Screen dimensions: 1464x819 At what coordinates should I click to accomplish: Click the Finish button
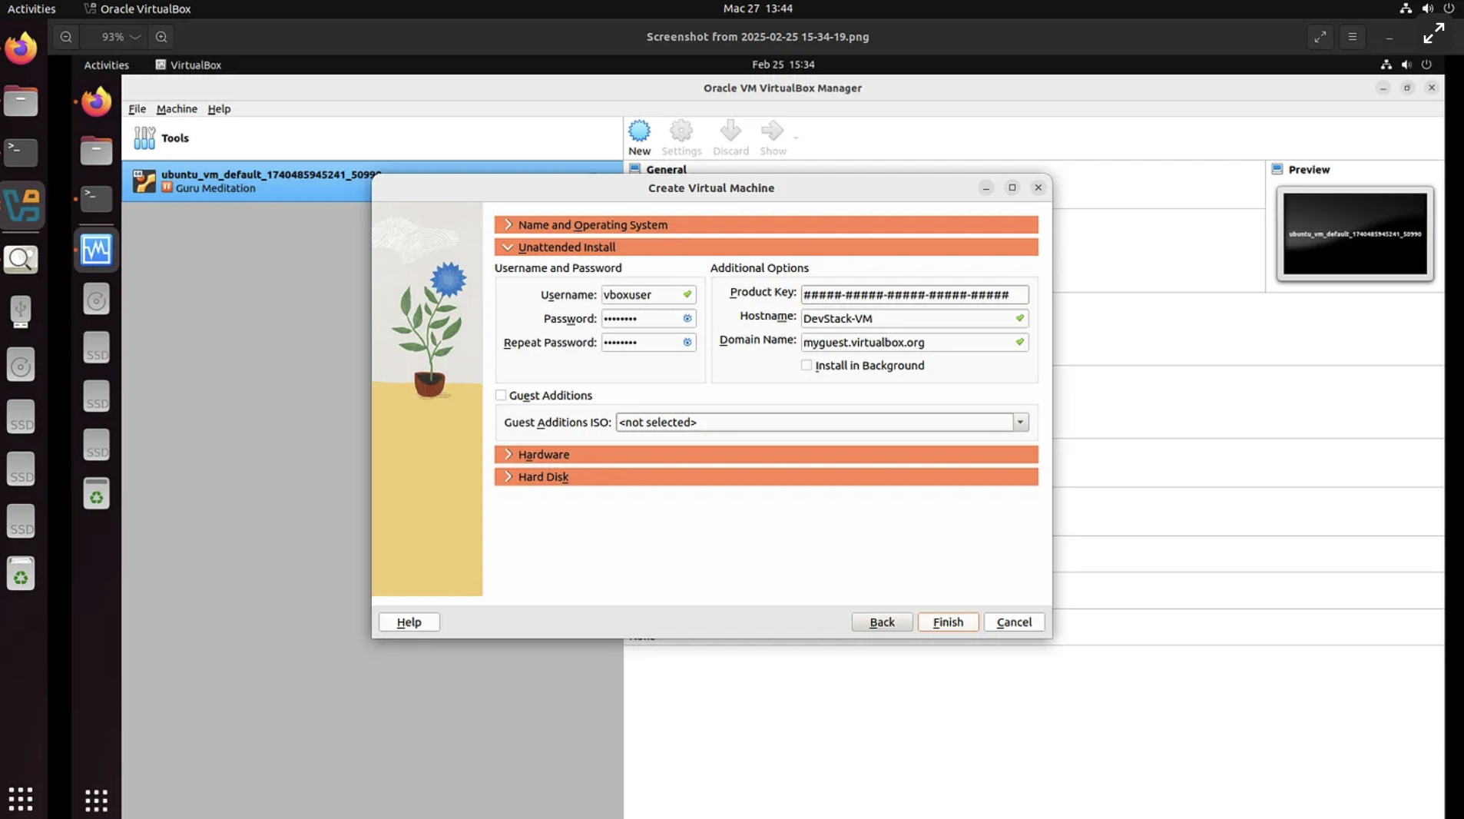[x=948, y=622]
